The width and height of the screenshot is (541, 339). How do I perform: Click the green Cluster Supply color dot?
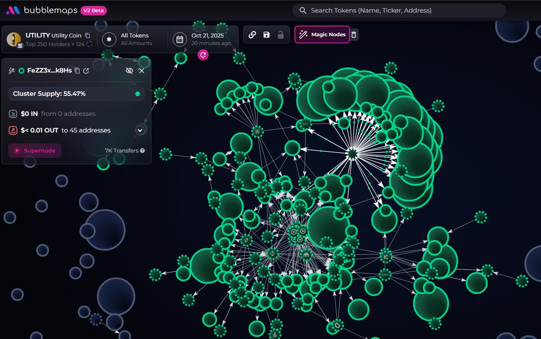pyautogui.click(x=138, y=94)
